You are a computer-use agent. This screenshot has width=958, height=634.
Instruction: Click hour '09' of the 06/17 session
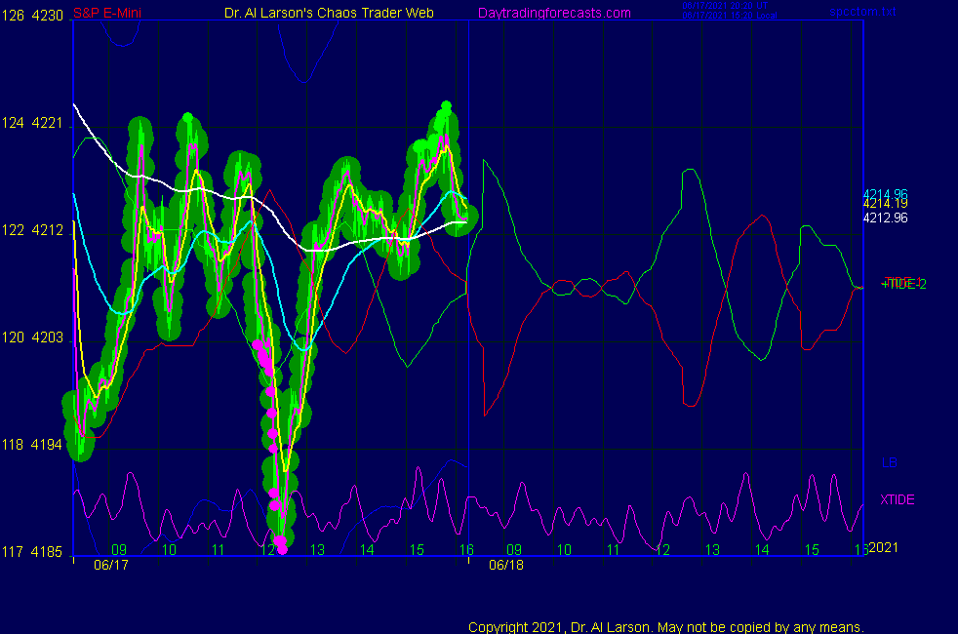pyautogui.click(x=119, y=550)
